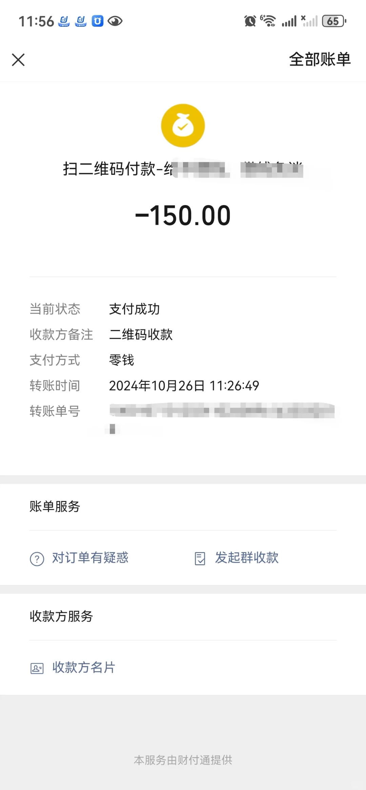366x790 pixels.
Task: Tap the yellow money bag icon
Action: [x=183, y=125]
